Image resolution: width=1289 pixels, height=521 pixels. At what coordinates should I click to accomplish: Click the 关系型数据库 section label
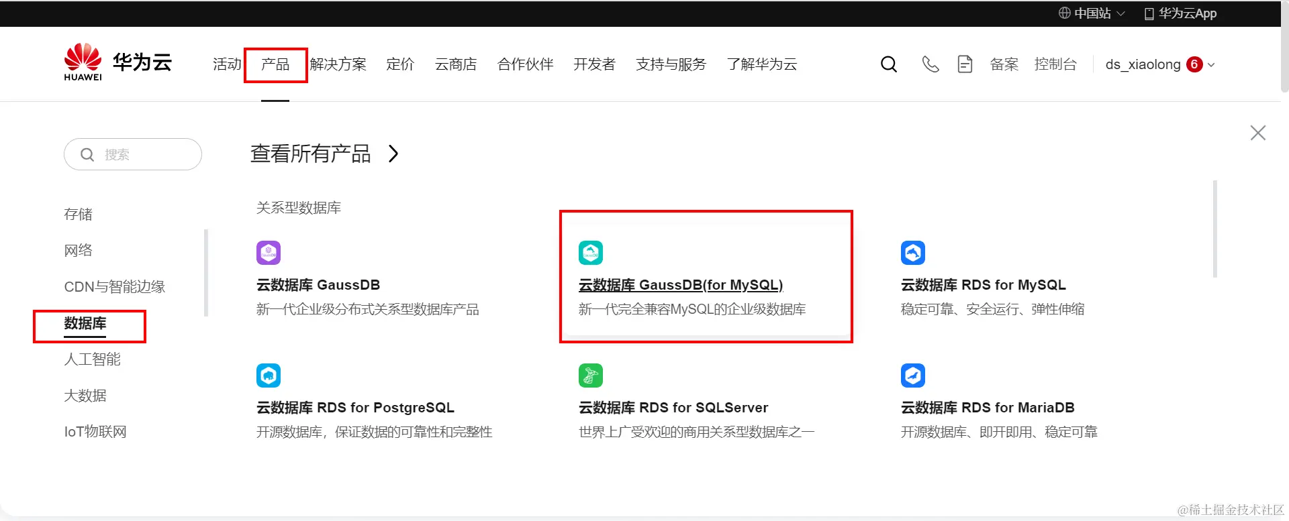(x=299, y=208)
